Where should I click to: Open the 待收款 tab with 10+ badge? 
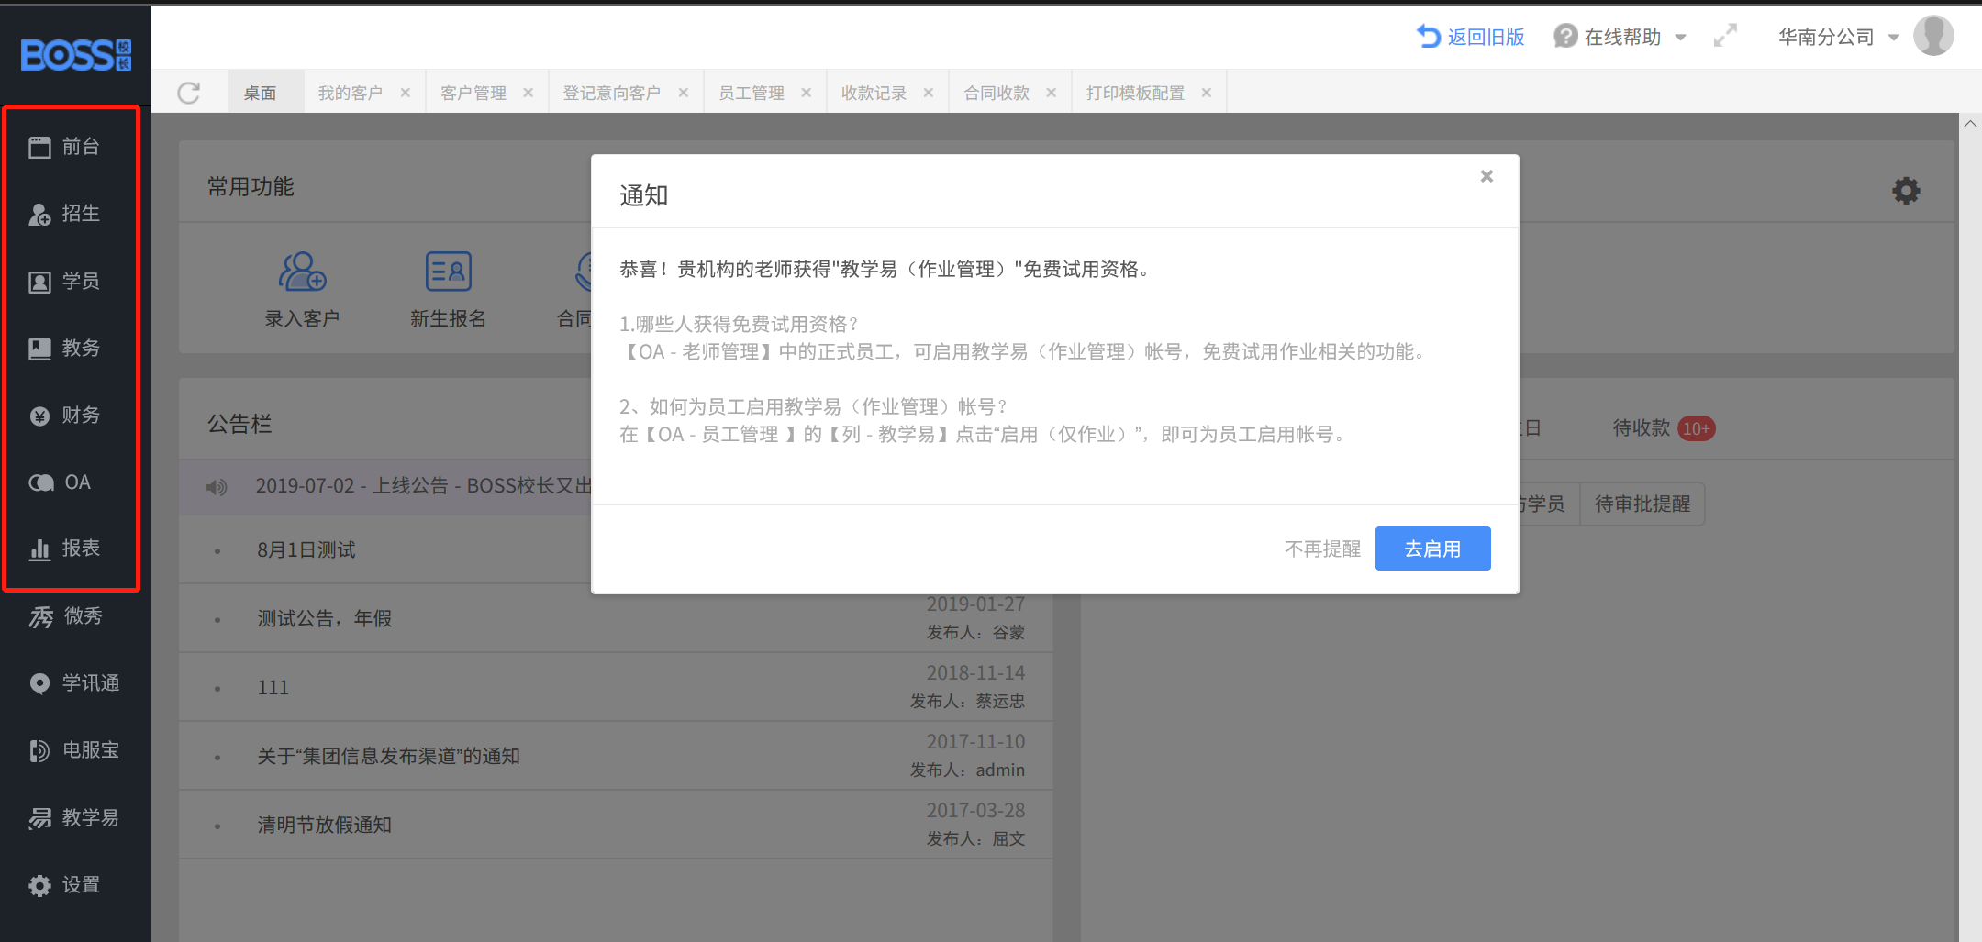point(1664,428)
